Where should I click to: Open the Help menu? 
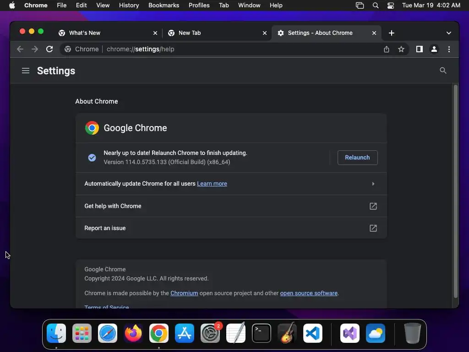coord(276,5)
